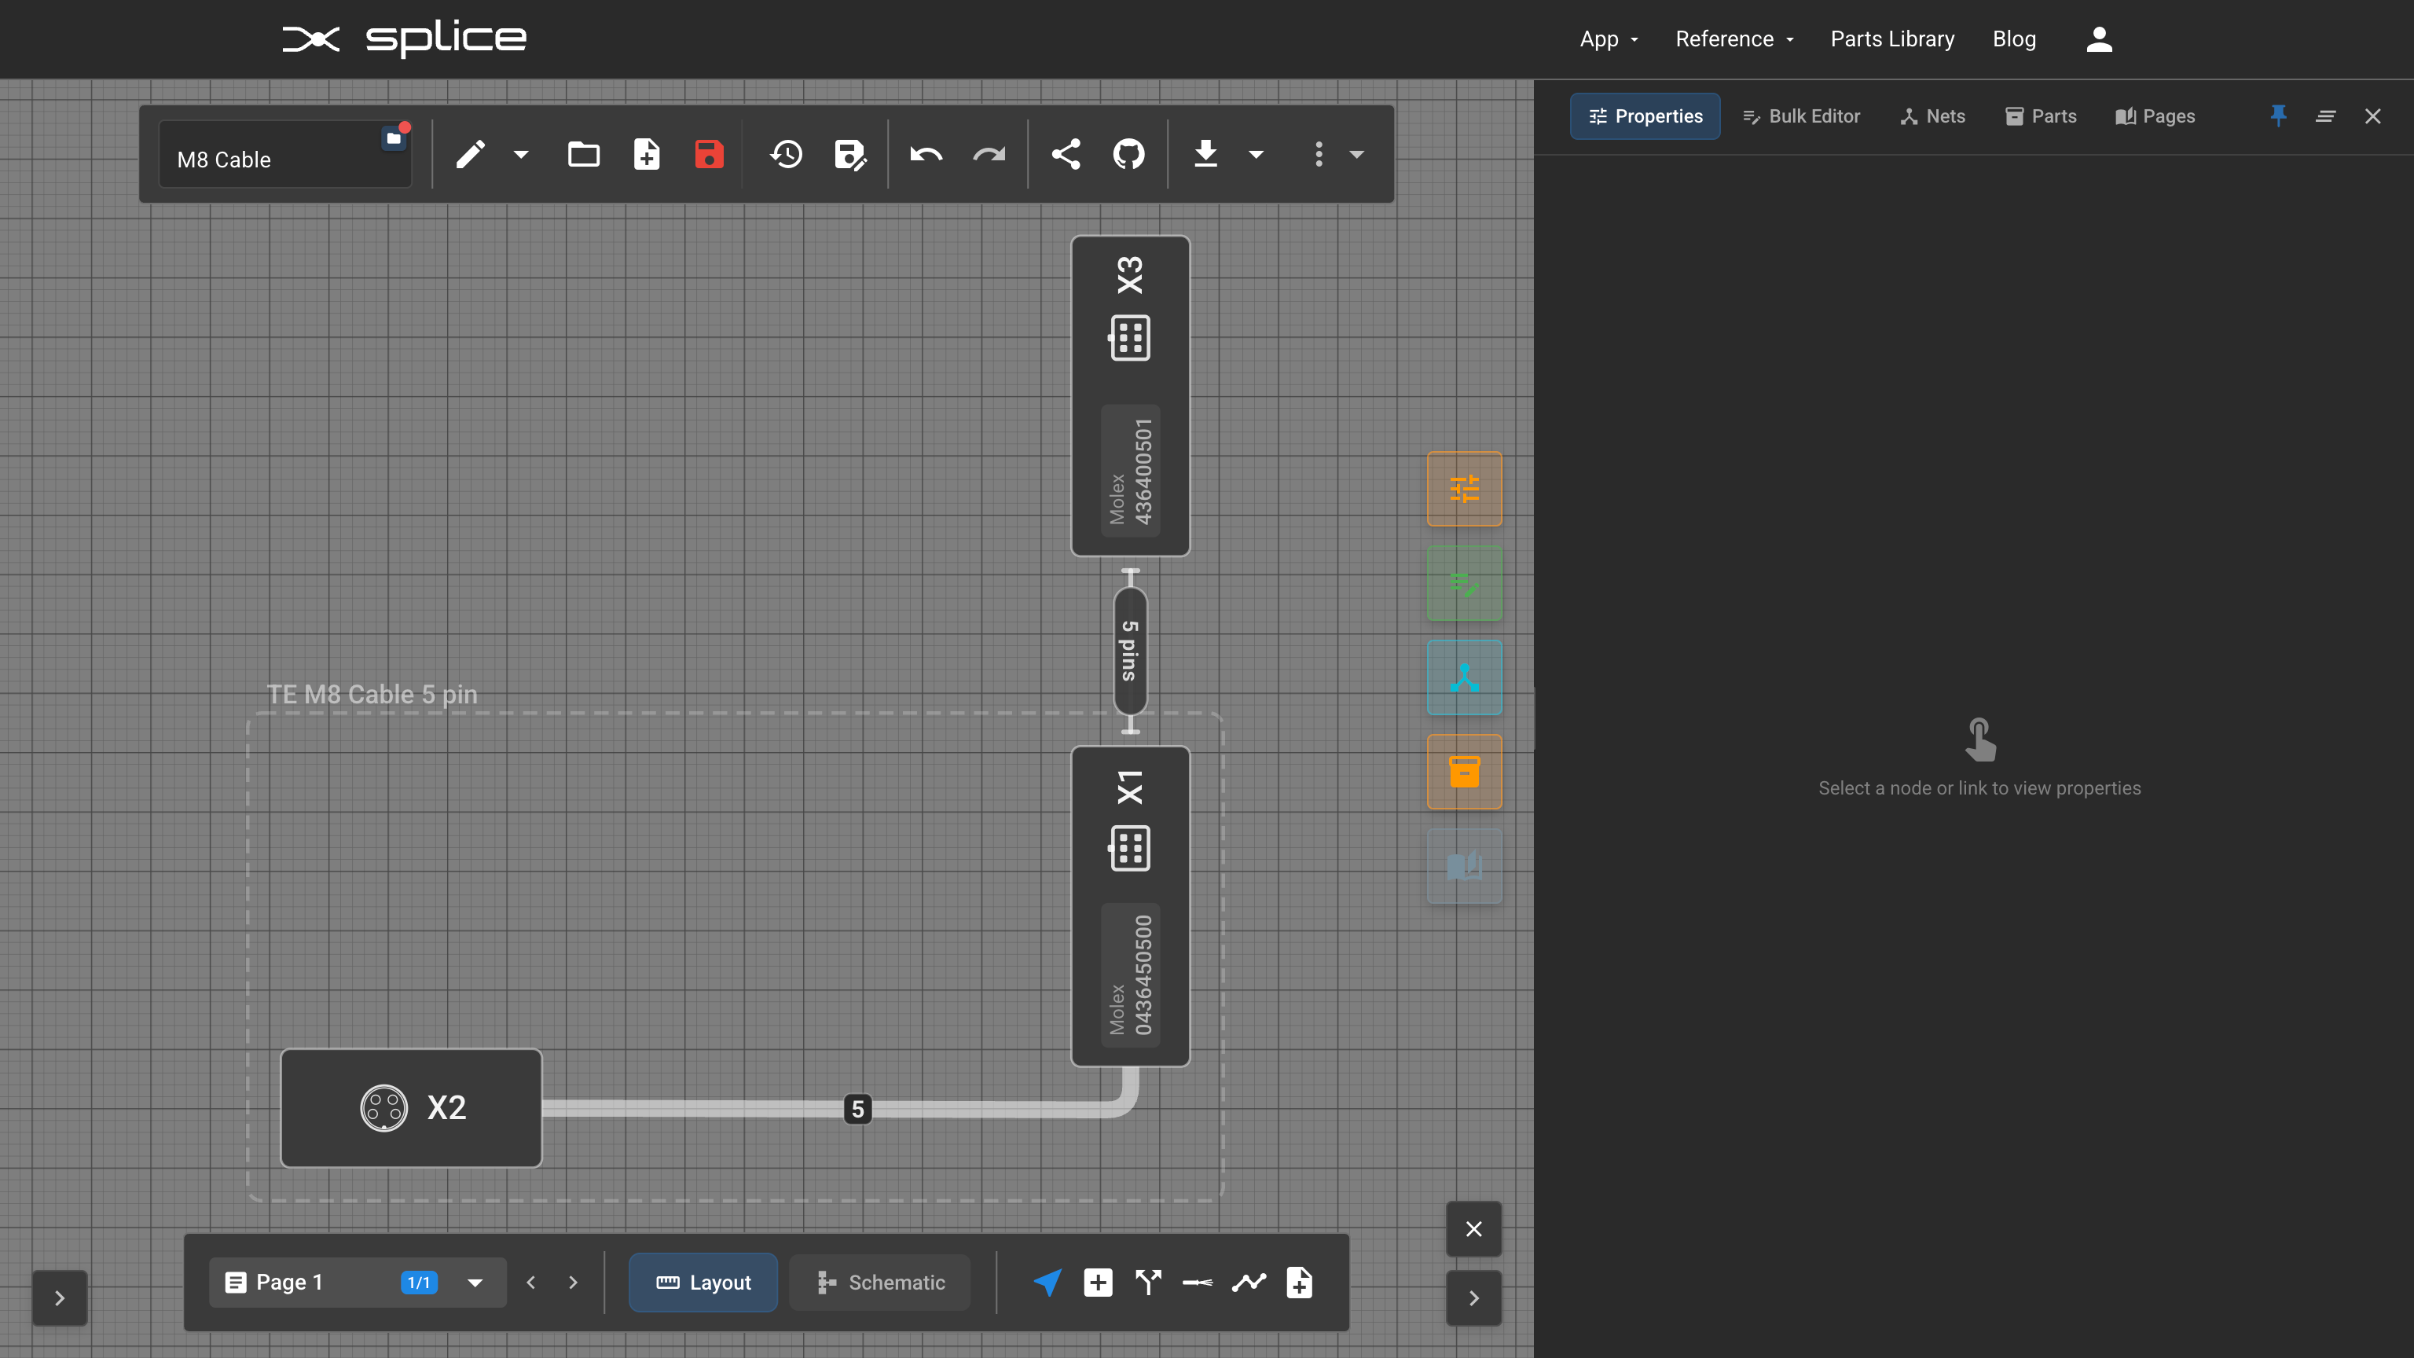Open the folder icon to load a project
This screenshot has height=1358, width=2414.
coord(584,155)
